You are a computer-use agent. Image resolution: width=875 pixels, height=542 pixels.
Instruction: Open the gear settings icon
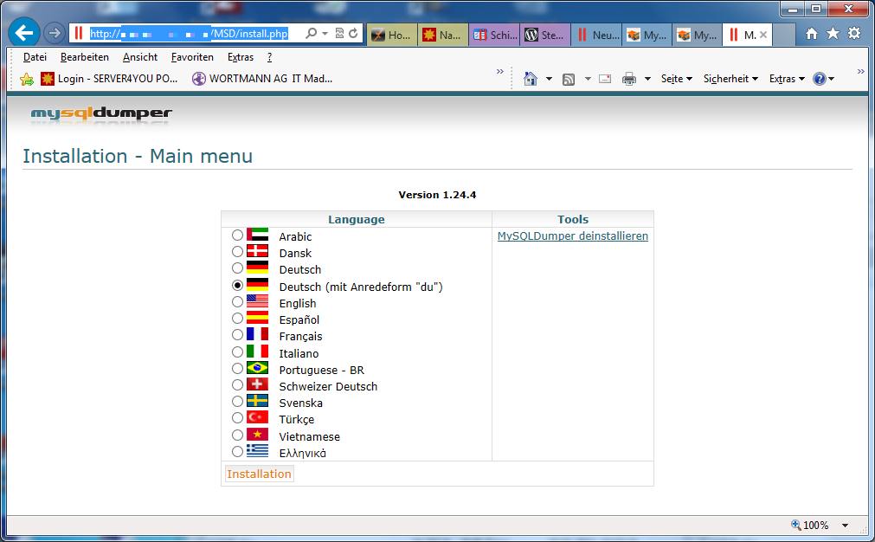[x=854, y=34]
